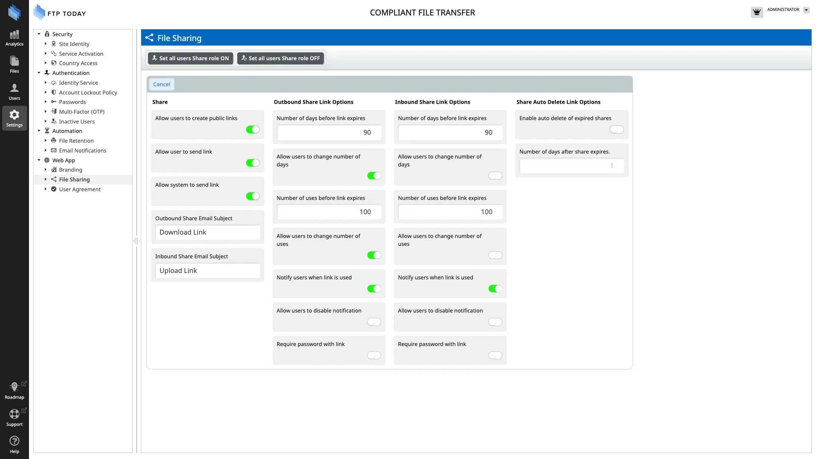Viewport: 816px width, 459px height.
Task: Collapse the Security tree section
Action: coord(39,34)
